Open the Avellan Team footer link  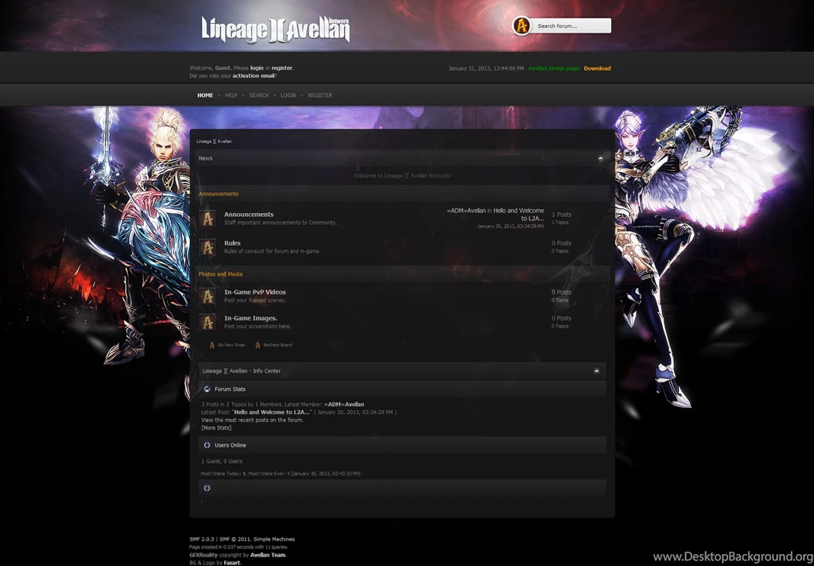pyautogui.click(x=268, y=555)
